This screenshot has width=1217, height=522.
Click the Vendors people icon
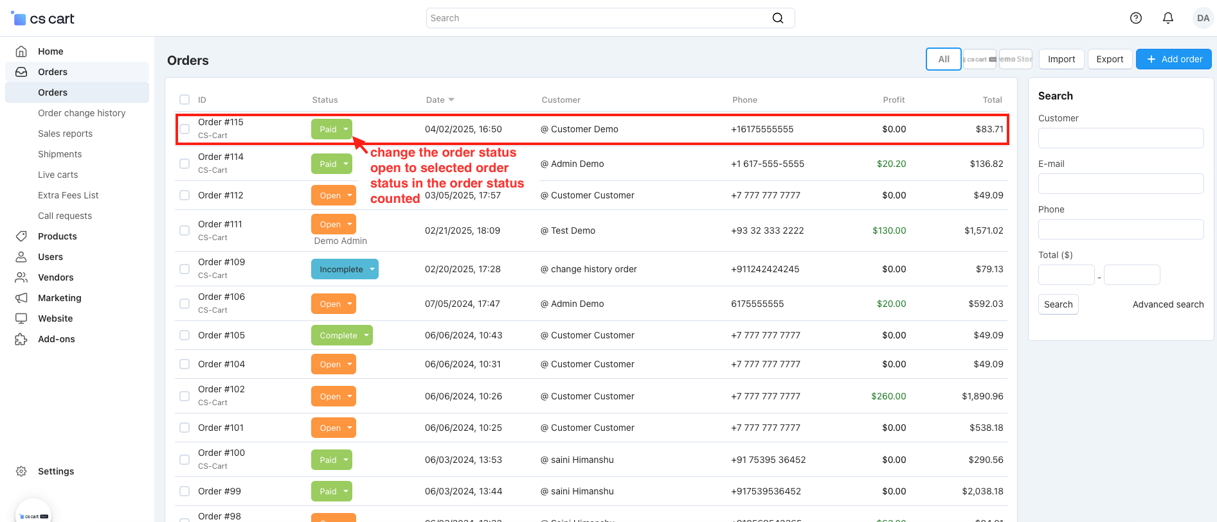(21, 277)
